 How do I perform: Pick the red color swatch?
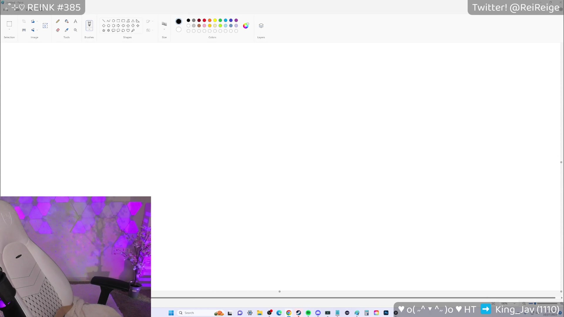(x=204, y=20)
